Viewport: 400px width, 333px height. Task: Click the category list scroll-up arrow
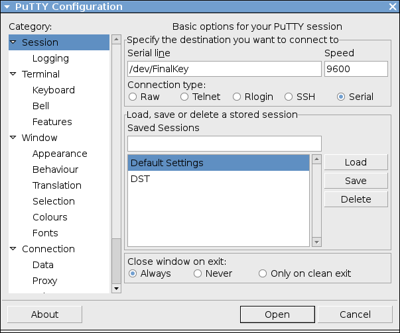116,40
